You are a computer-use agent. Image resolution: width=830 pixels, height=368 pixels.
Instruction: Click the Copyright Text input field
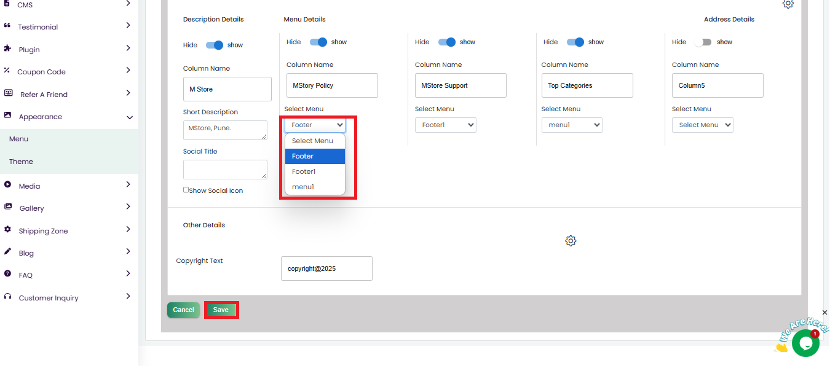tap(326, 268)
